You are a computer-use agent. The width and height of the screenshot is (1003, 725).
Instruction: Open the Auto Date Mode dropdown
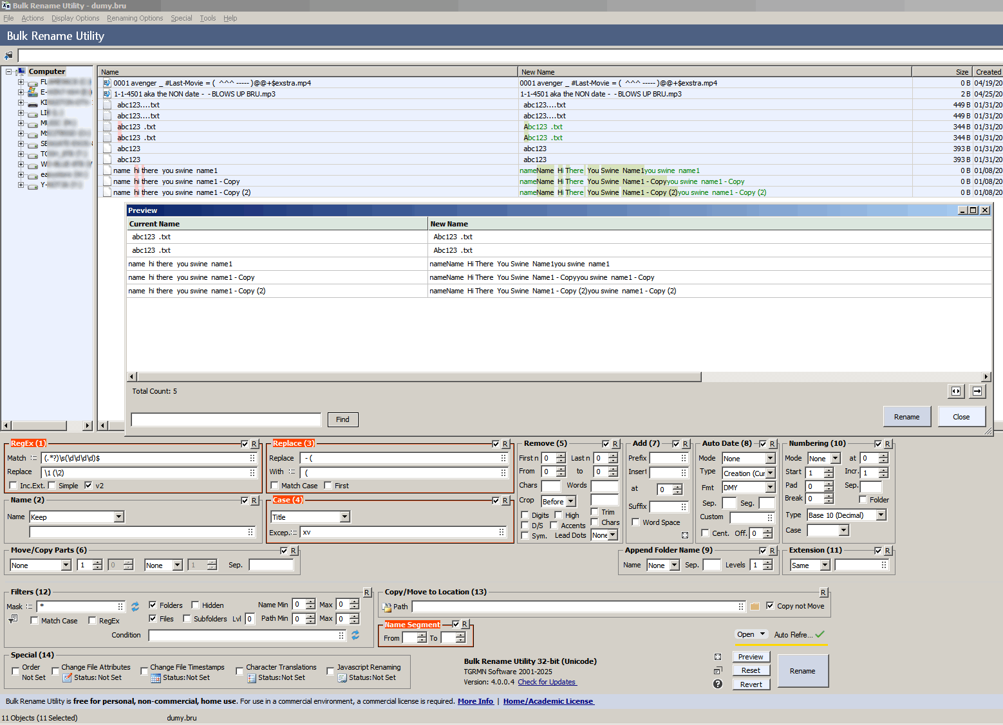[x=771, y=459]
